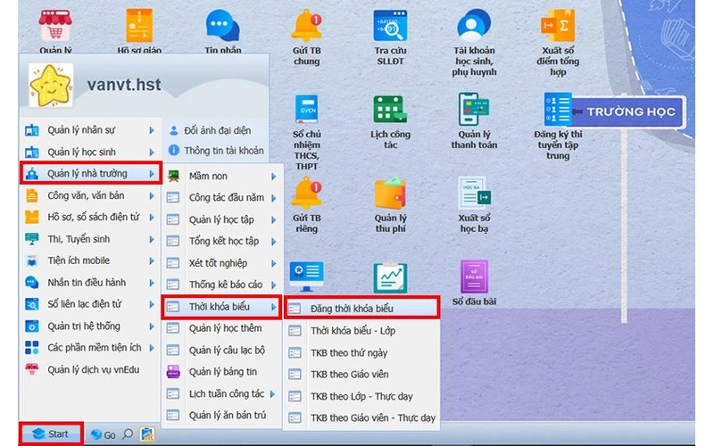Expand Quản trị hệ thống submenu arrow
Screen dimensions: 714x446
pyautogui.click(x=152, y=326)
